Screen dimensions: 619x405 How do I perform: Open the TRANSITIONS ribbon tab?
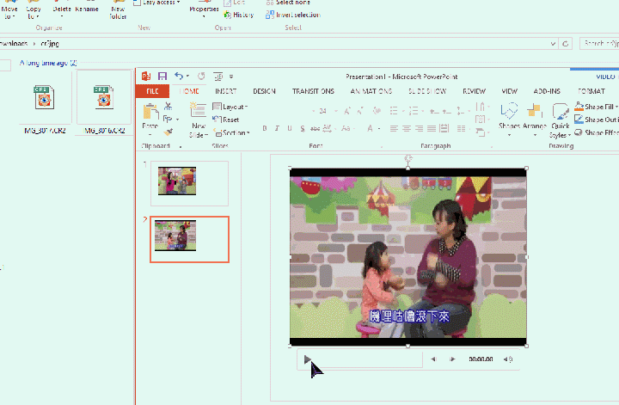click(313, 91)
